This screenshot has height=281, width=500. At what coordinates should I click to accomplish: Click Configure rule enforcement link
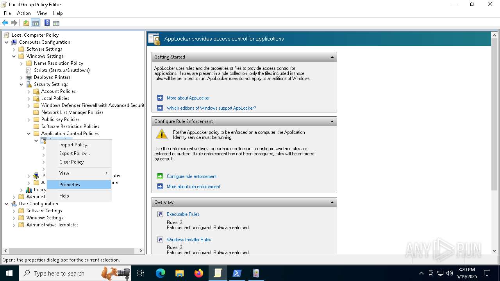pos(191,176)
